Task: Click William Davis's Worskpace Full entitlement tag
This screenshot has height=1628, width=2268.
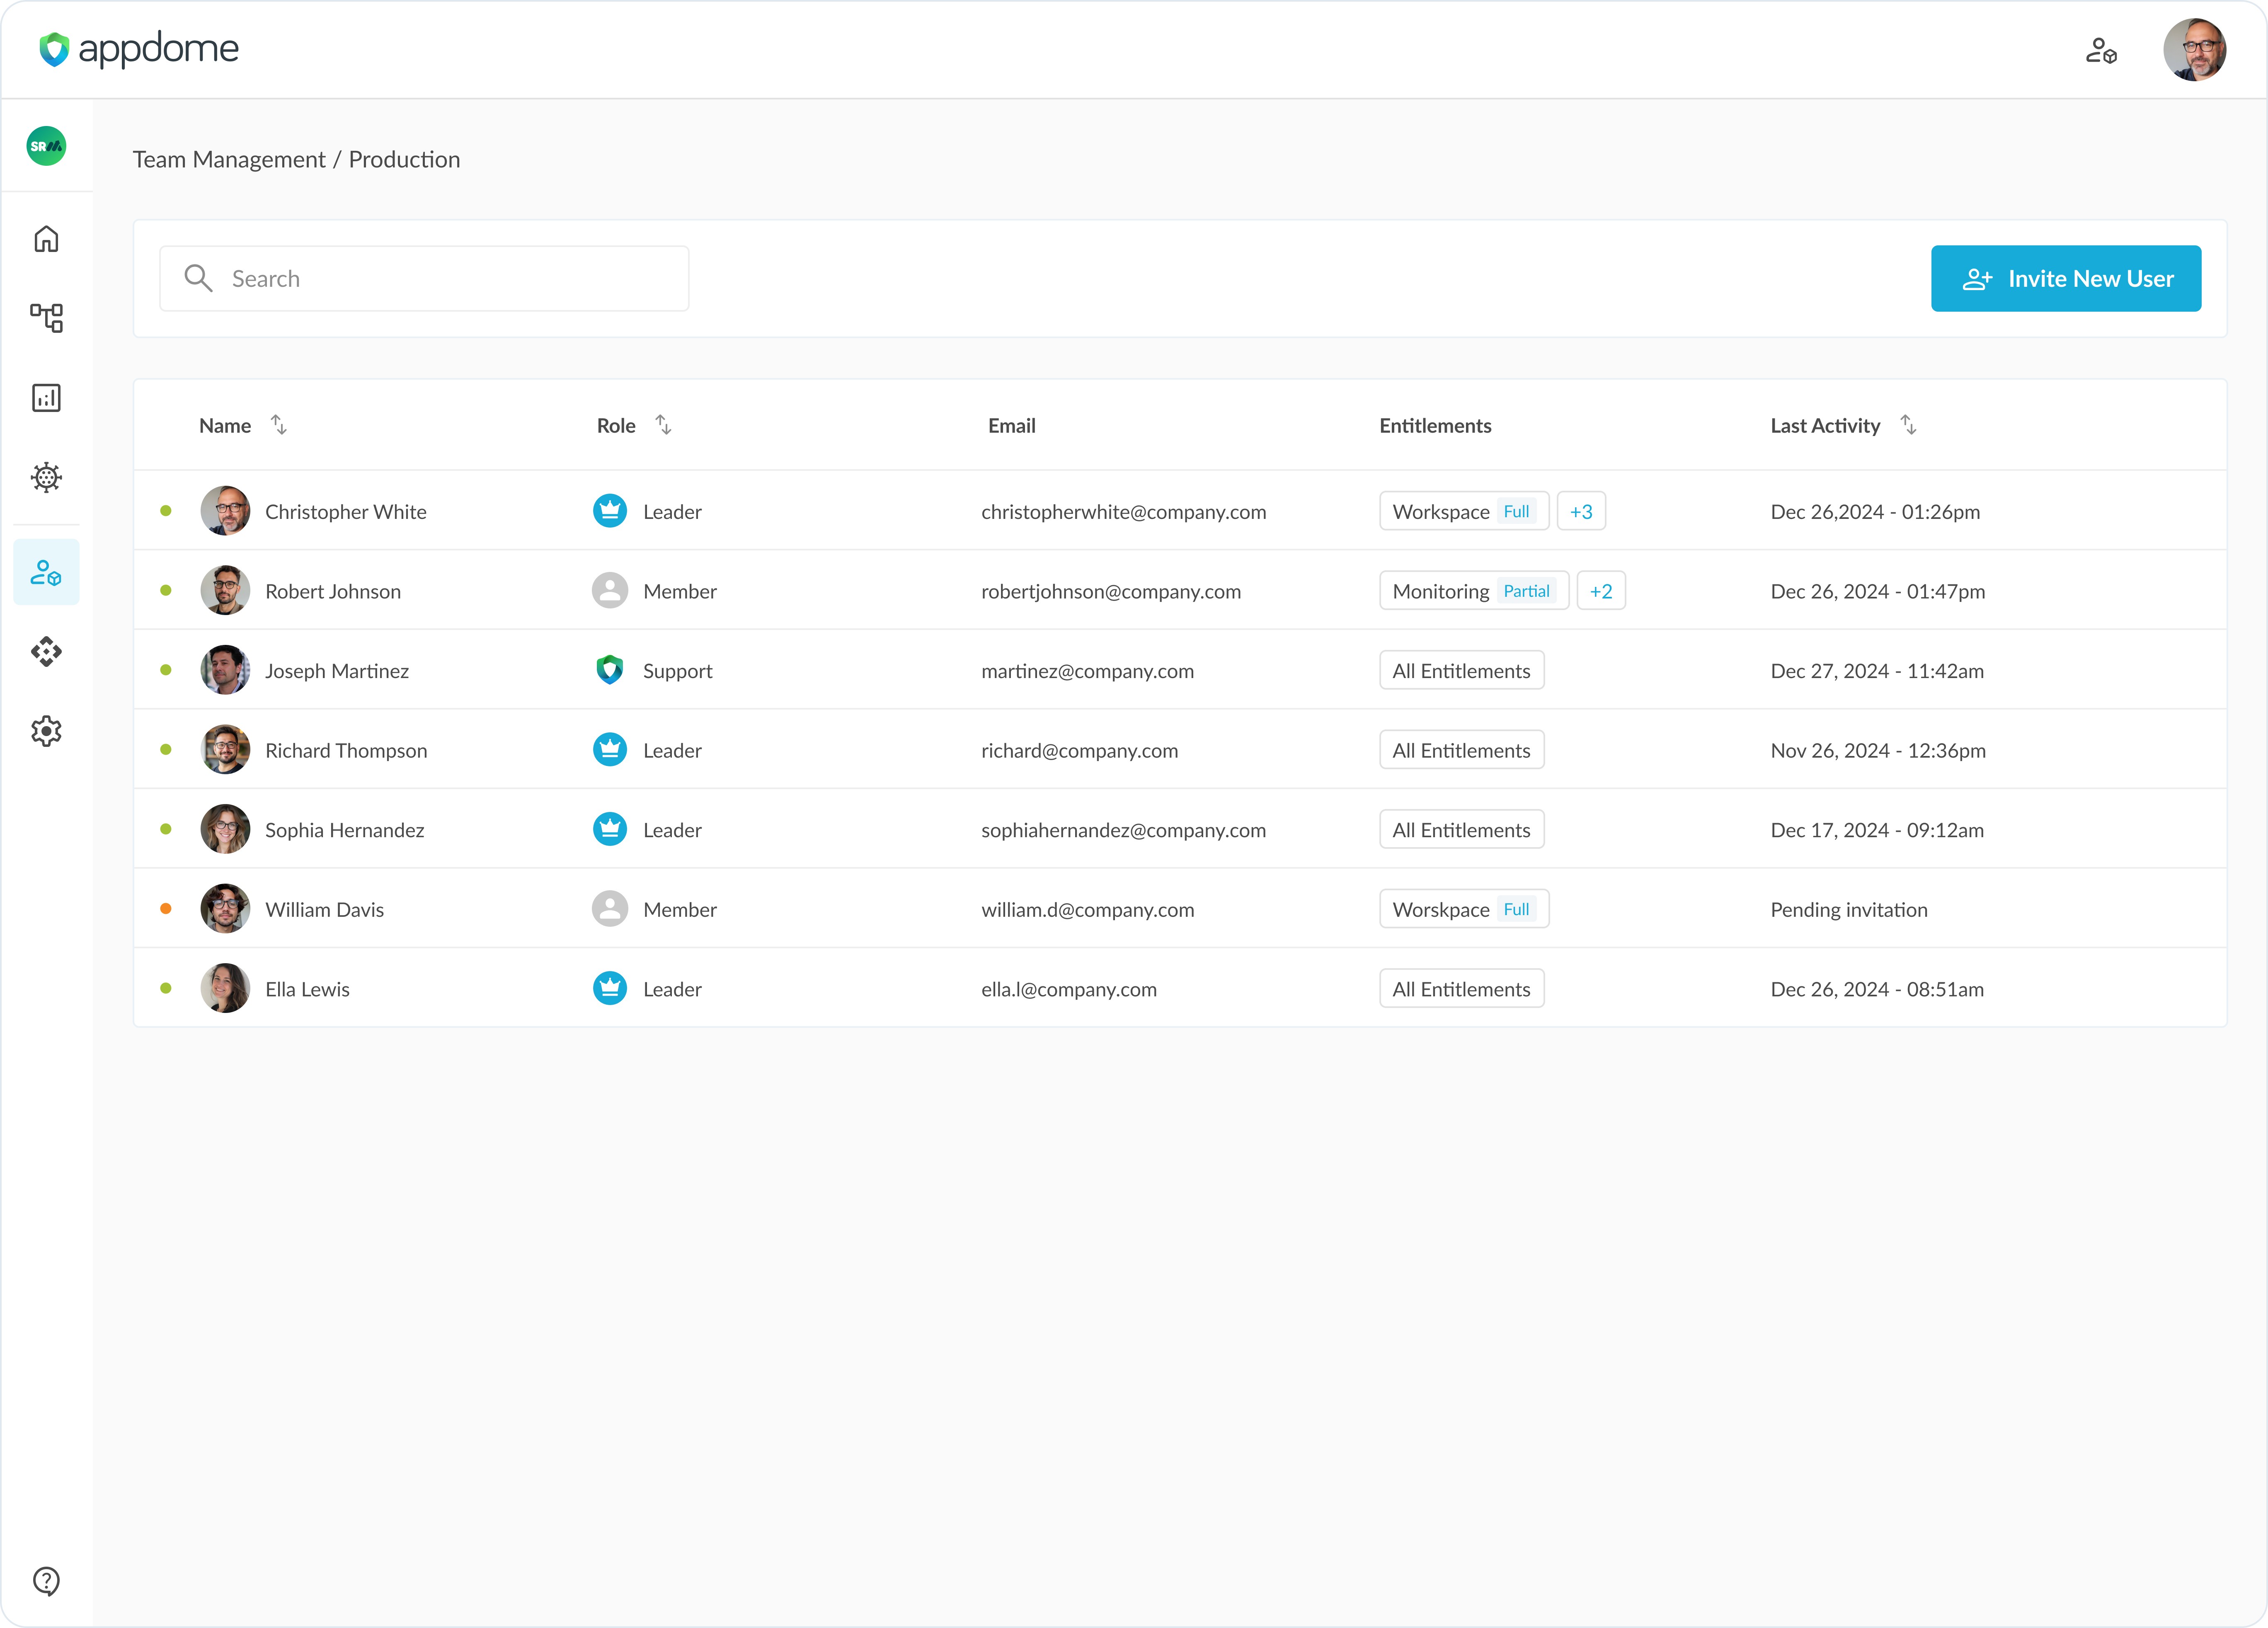Action: pos(1464,909)
